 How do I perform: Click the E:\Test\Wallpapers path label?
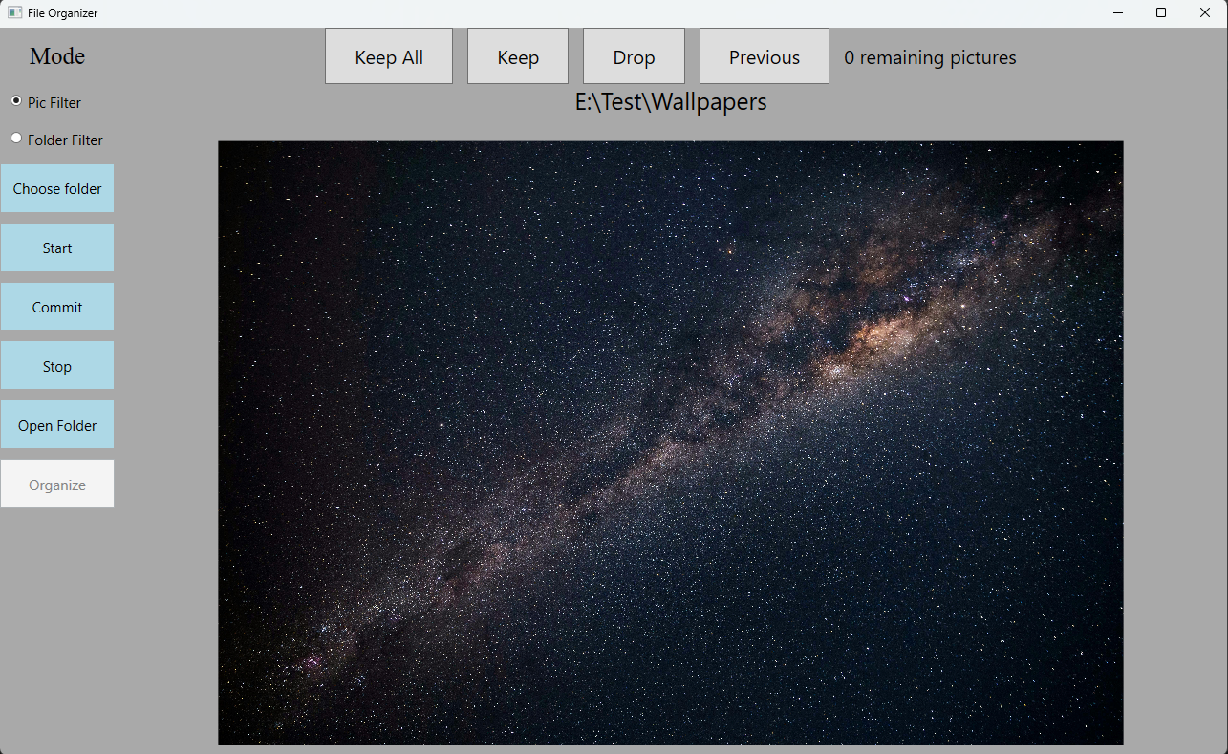coord(670,102)
